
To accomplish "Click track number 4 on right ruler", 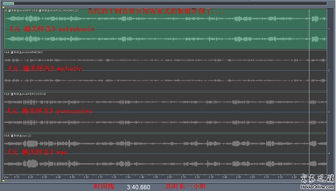I will click(329, 153).
